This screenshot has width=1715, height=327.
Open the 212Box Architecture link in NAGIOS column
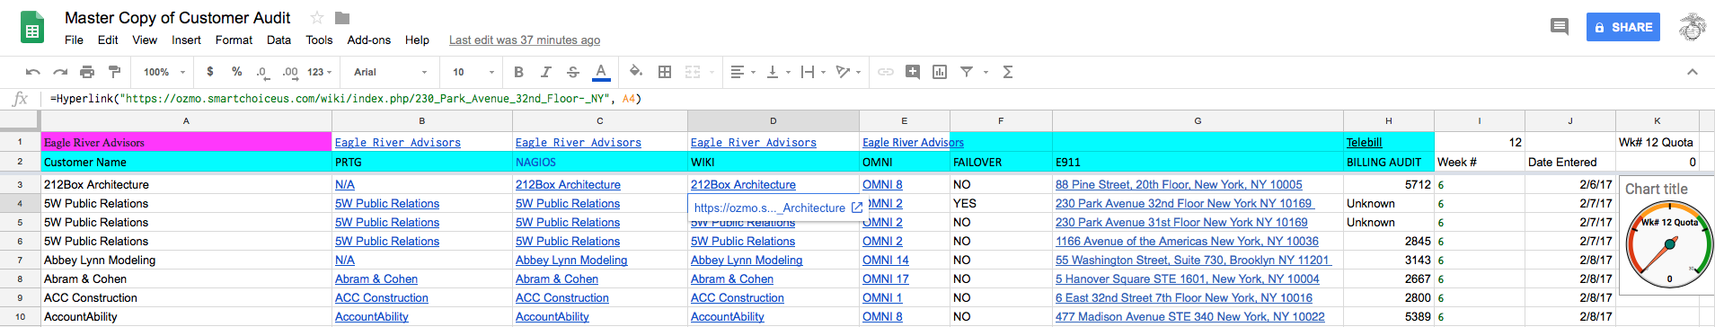[568, 184]
